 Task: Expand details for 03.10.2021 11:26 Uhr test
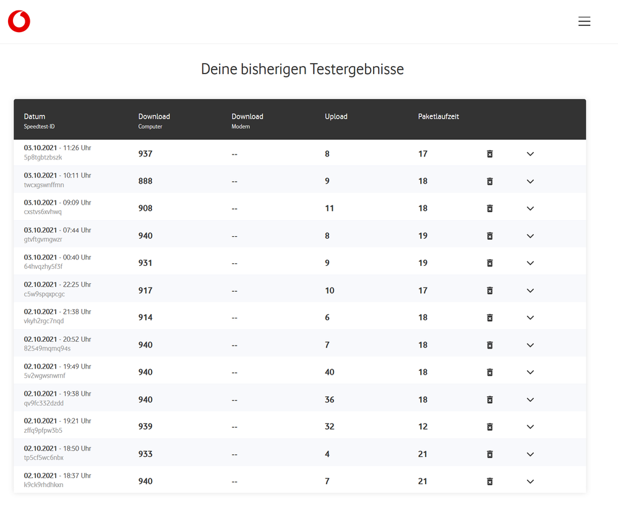(x=530, y=154)
